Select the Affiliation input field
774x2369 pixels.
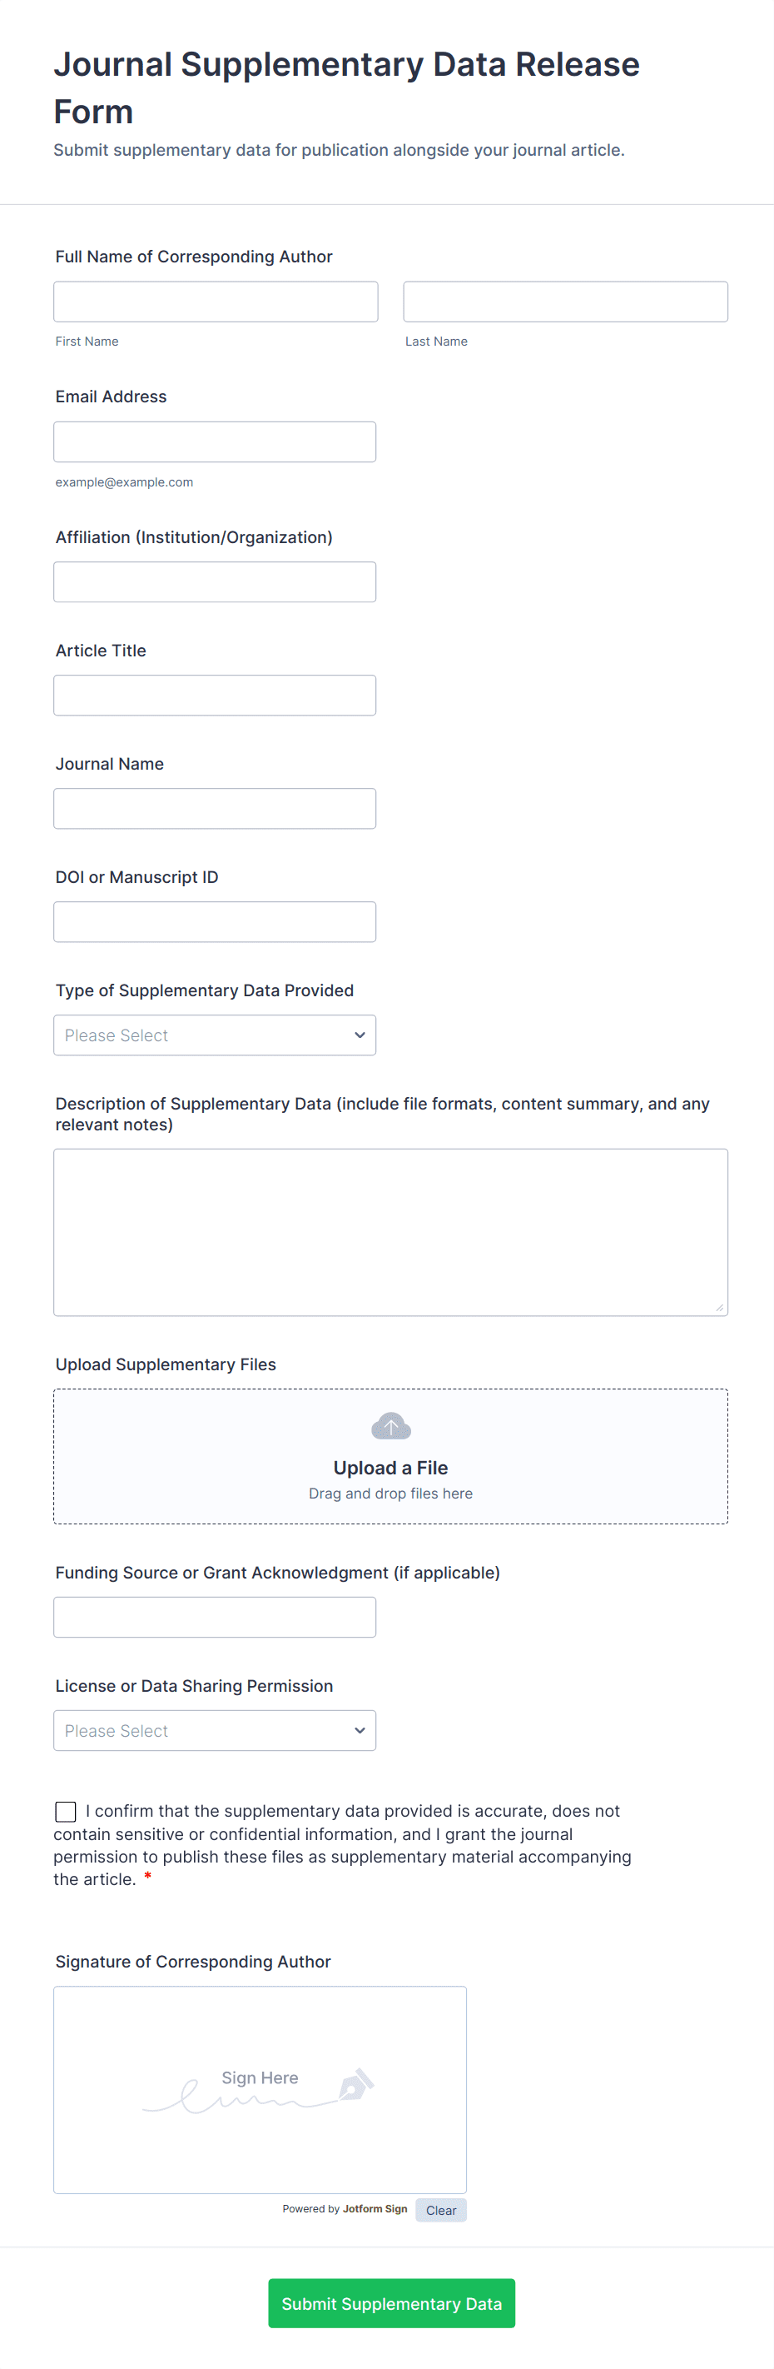pyautogui.click(x=214, y=582)
